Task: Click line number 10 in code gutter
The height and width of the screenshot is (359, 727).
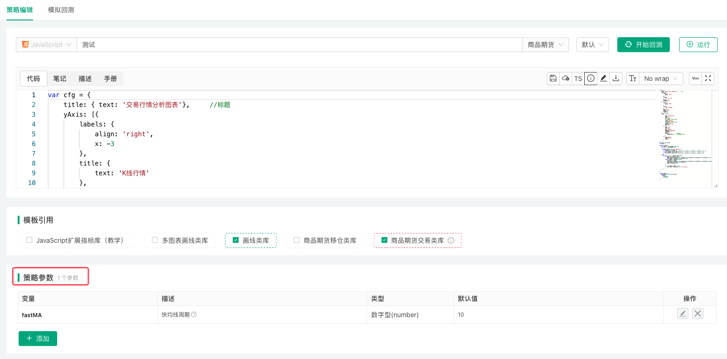Action: (32, 183)
